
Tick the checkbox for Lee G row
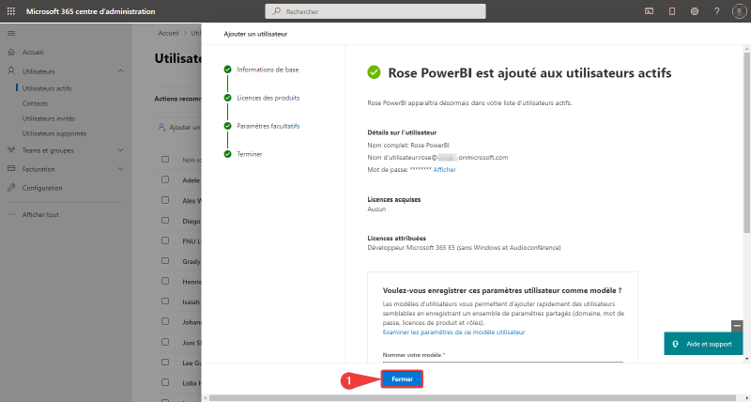tap(165, 363)
